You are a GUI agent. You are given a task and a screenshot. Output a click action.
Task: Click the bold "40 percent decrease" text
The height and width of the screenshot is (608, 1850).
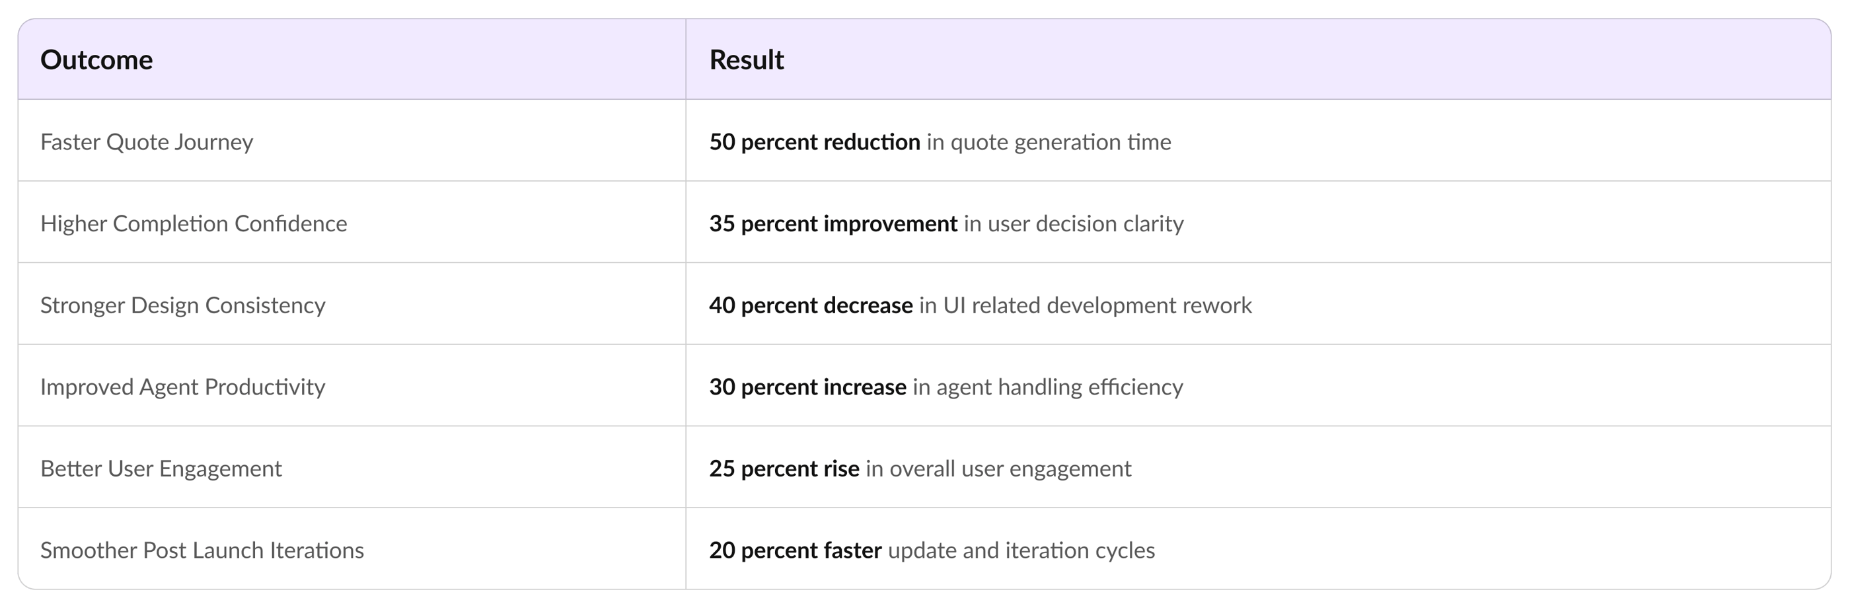click(811, 305)
